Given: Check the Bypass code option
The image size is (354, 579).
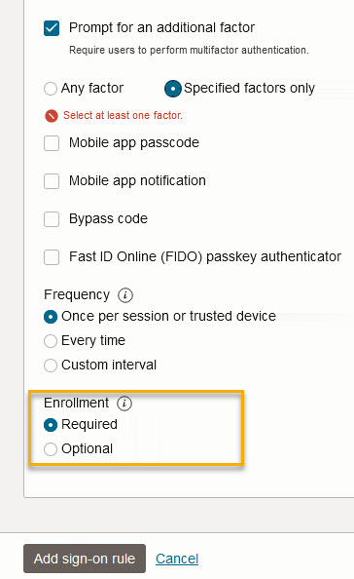Looking at the screenshot, I should coord(52,219).
